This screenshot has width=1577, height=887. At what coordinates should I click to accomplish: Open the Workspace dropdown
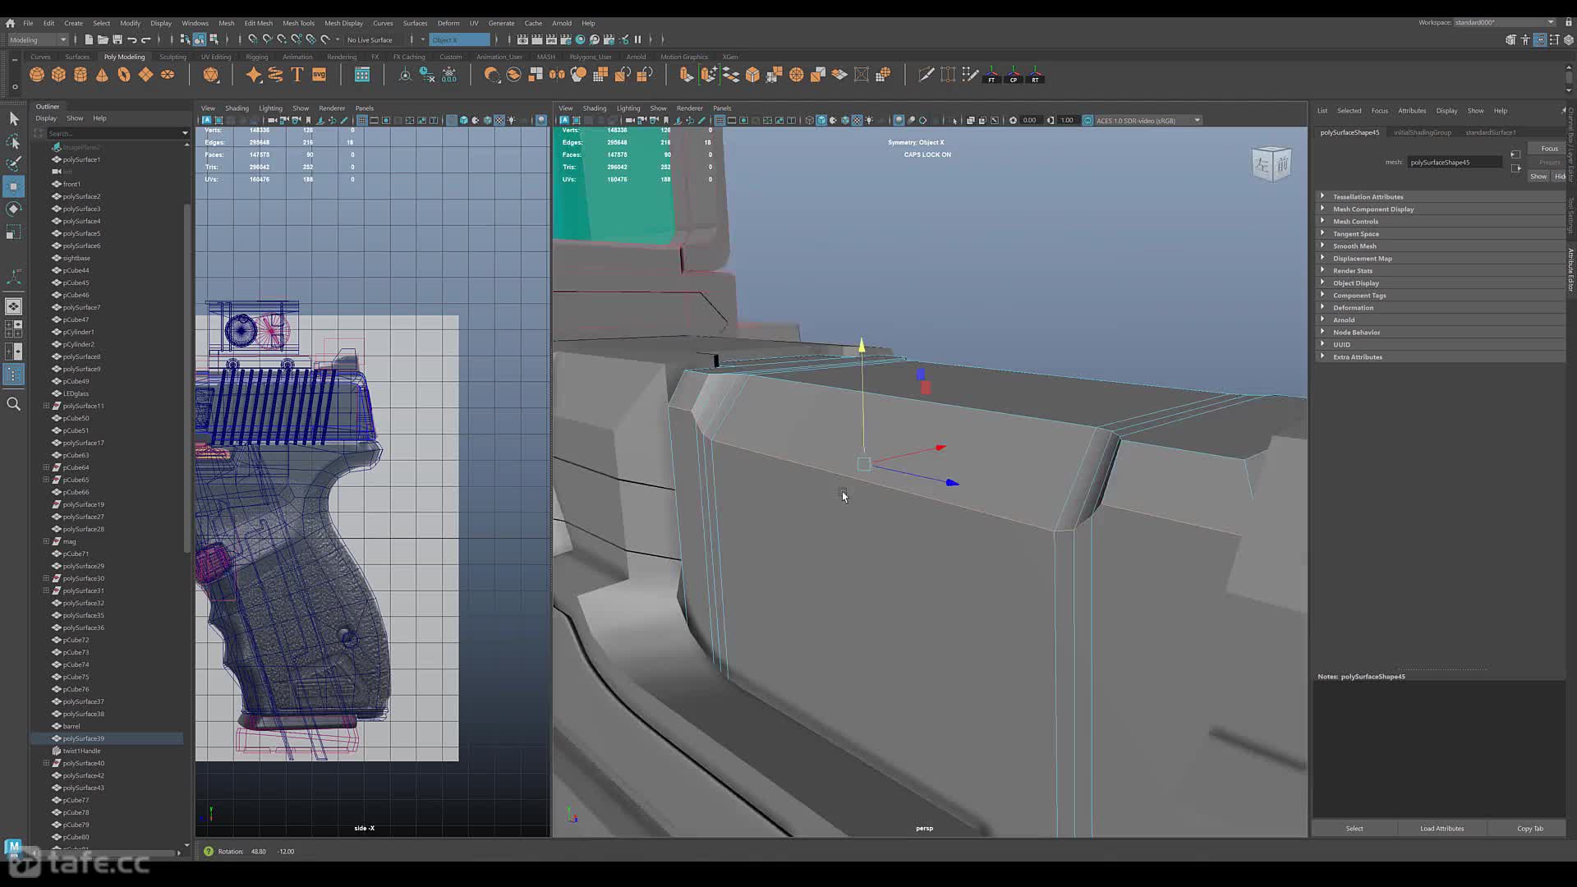click(1505, 22)
